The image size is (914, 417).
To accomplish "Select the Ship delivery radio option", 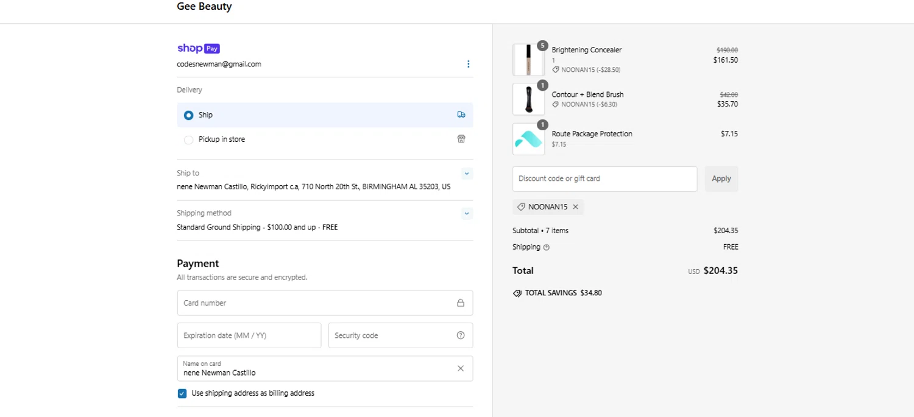I will pyautogui.click(x=188, y=115).
